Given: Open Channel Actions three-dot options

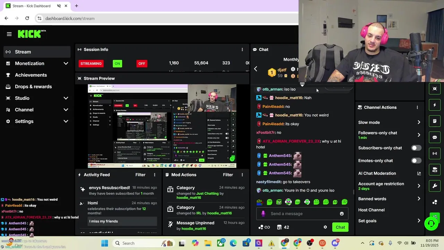Looking at the screenshot, I should pos(417,107).
